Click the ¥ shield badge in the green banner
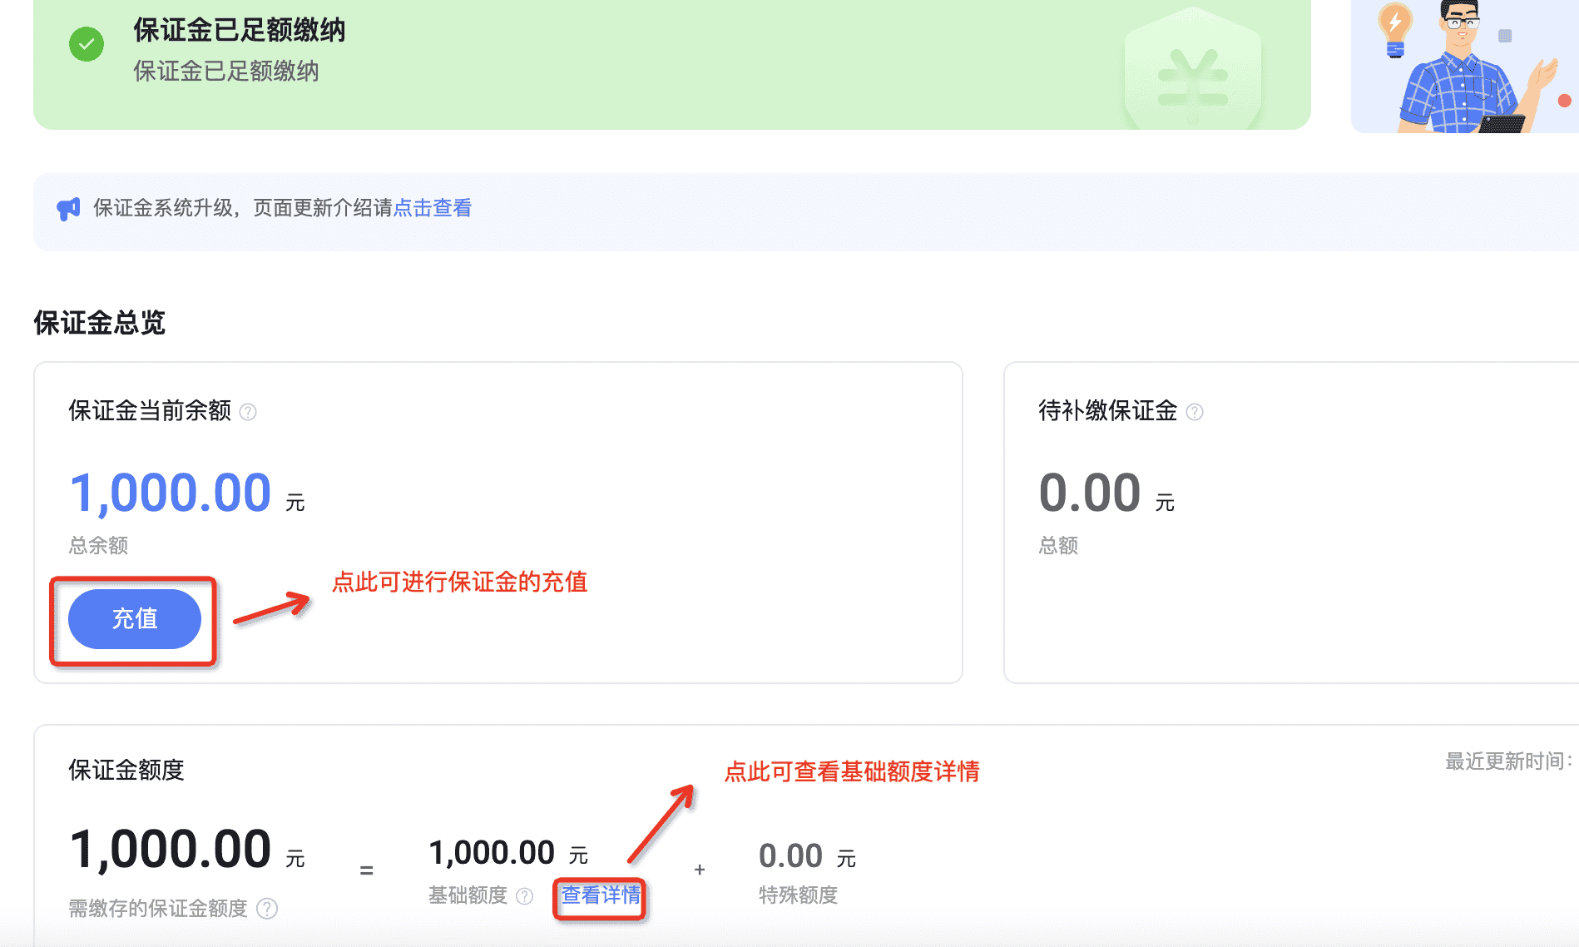 pos(1191,67)
